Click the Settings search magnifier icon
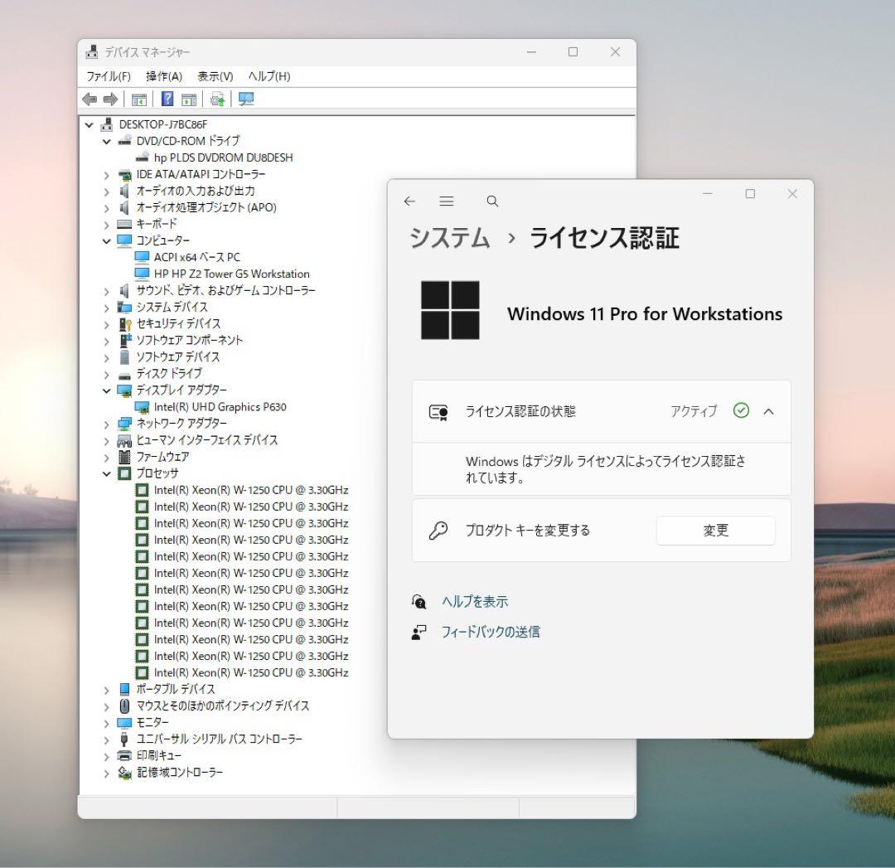The image size is (895, 868). (492, 201)
